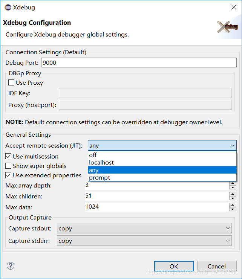
Task: Click the Max array depth value field
Action: [x=157, y=185]
